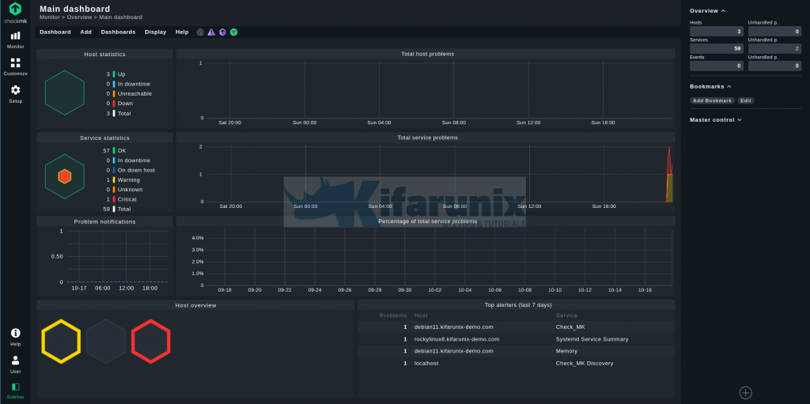Screen dimensions: 810x404
Task: Open the Display menu
Action: (156, 32)
